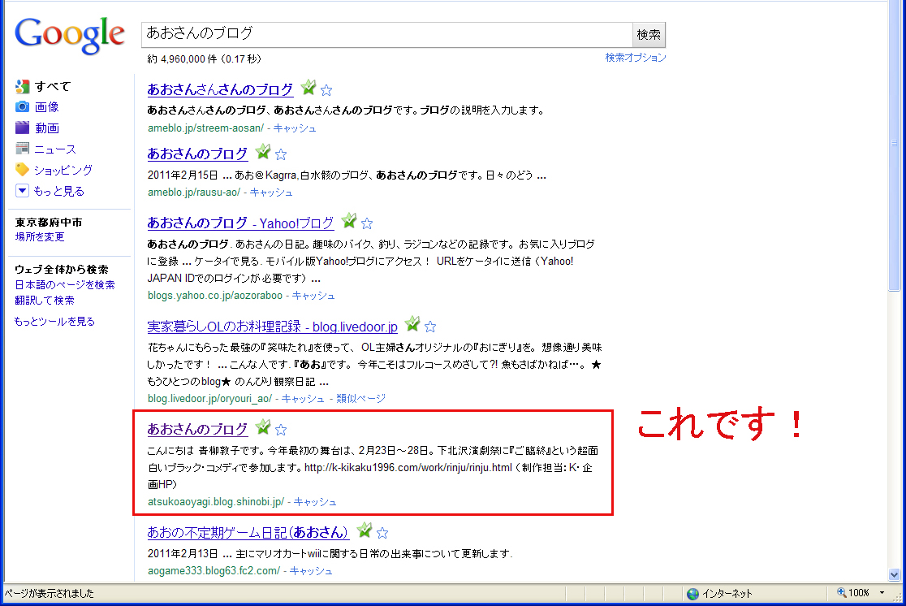This screenshot has width=906, height=606.
Task: Select 画像 search category
Action: pyautogui.click(x=47, y=107)
